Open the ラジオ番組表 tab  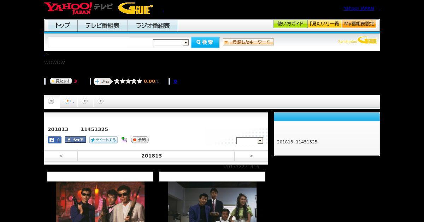pyautogui.click(x=153, y=26)
